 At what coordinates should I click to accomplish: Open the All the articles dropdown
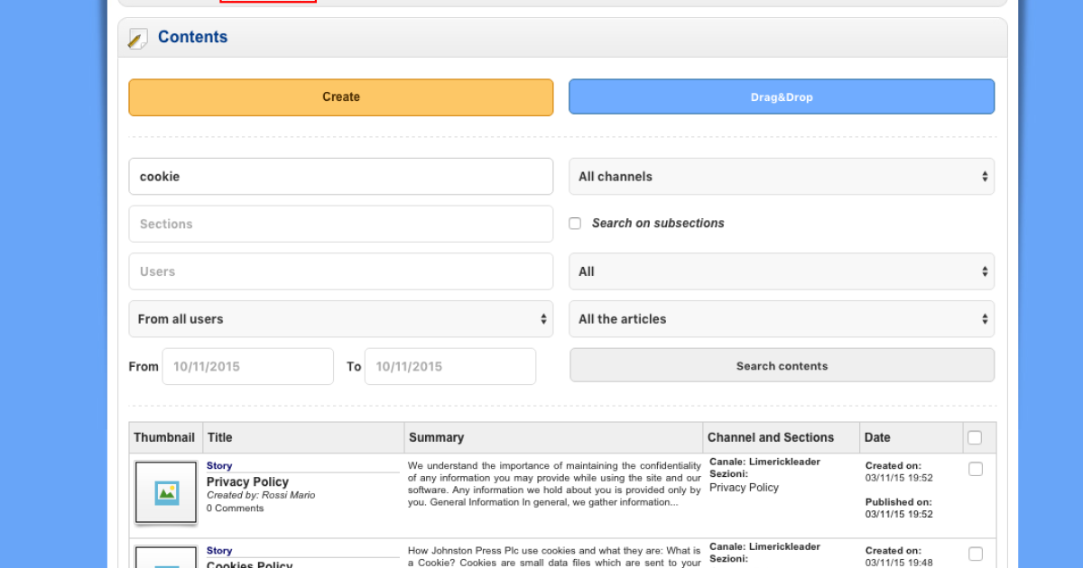(782, 319)
